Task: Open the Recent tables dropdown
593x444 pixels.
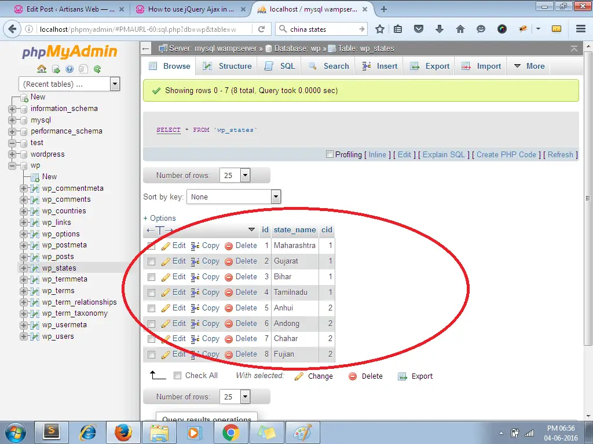Action: tap(69, 84)
